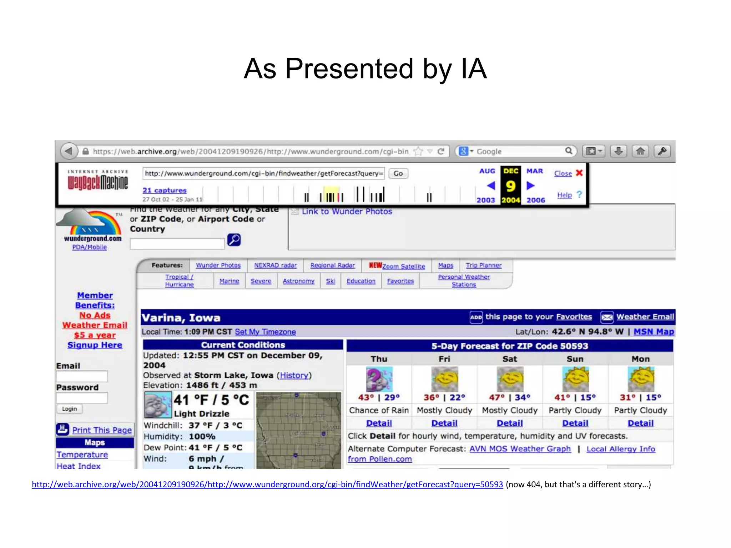The image size is (731, 548).
Task: Open the Trip Planner tab
Action: point(483,265)
